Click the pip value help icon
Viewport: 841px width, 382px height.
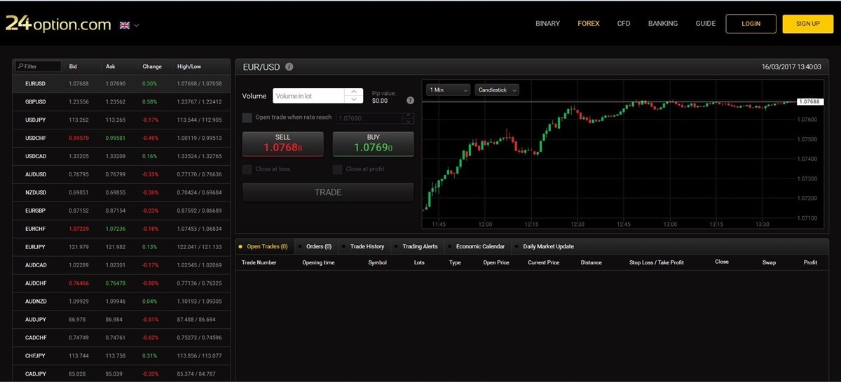tap(410, 101)
